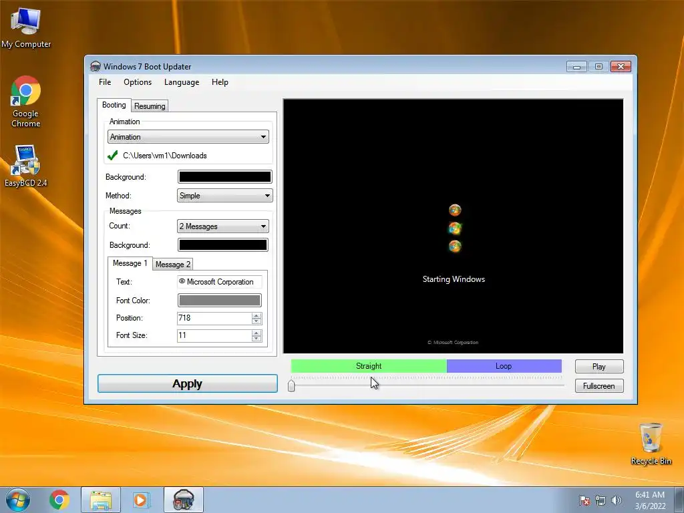Click the message Text input field
This screenshot has height=513, width=684.
(219, 282)
